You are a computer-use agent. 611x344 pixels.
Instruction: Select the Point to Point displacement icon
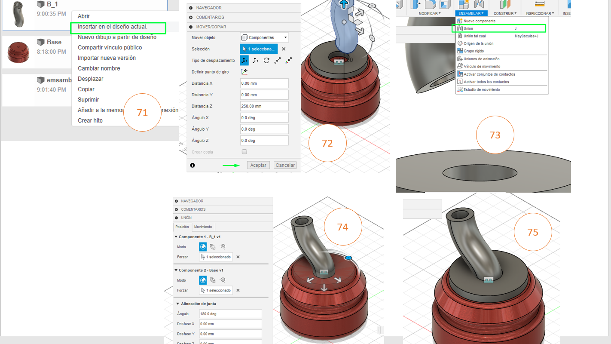tap(278, 61)
